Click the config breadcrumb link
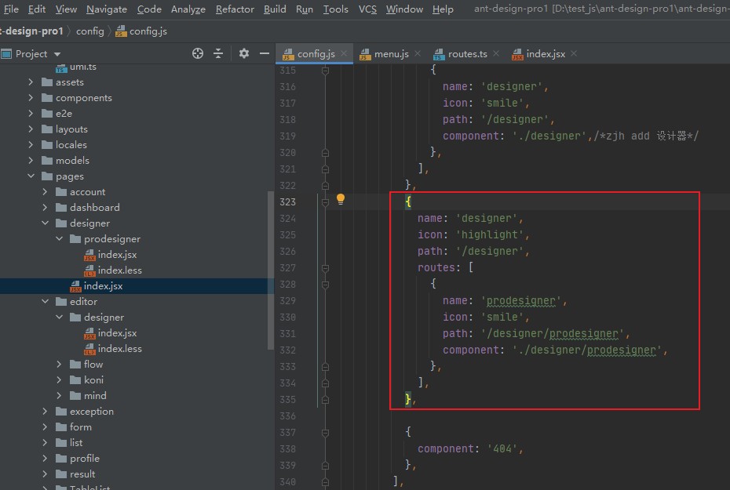Screen dimensions: 730x490 coord(89,31)
